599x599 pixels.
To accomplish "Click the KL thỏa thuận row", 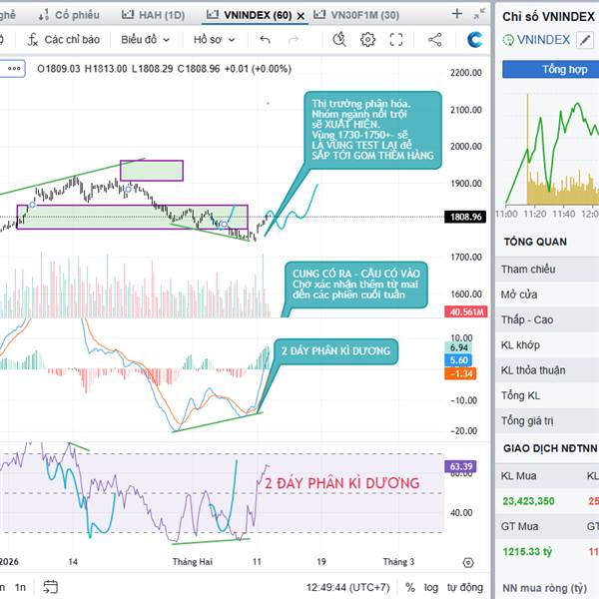I will tap(547, 370).
